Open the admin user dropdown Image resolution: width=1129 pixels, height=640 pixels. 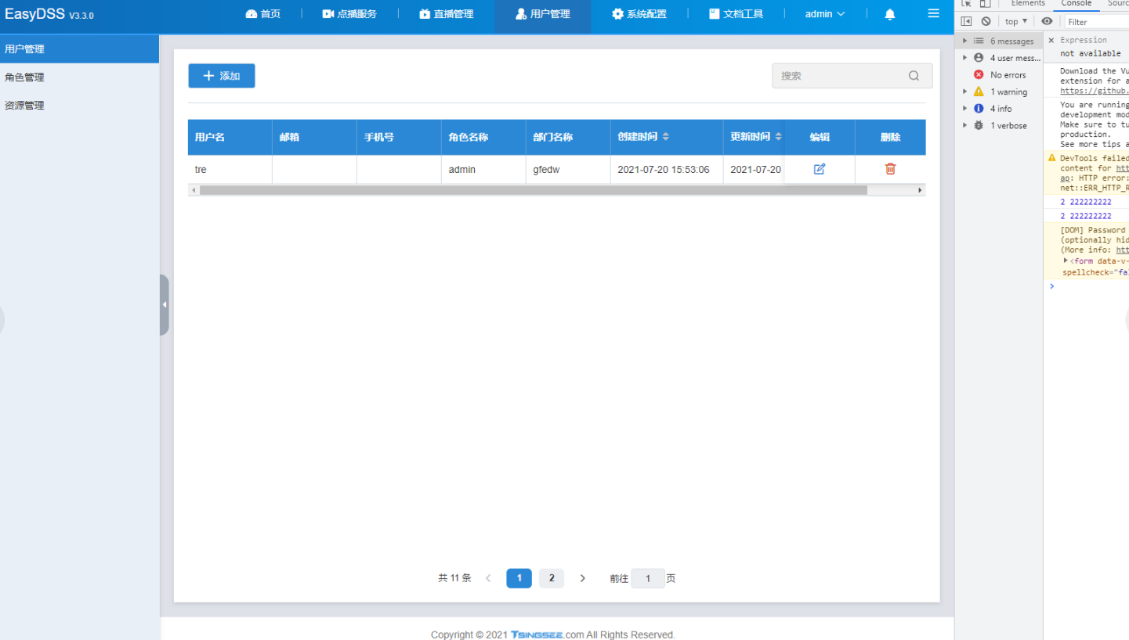pos(825,14)
